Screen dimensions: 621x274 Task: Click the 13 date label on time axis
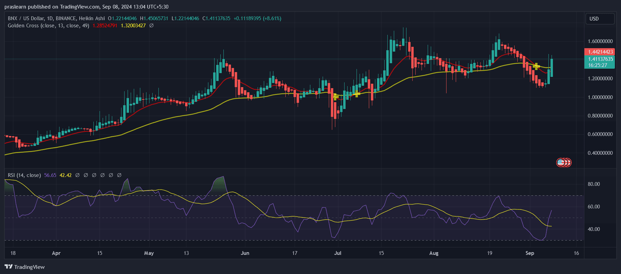pos(186,253)
